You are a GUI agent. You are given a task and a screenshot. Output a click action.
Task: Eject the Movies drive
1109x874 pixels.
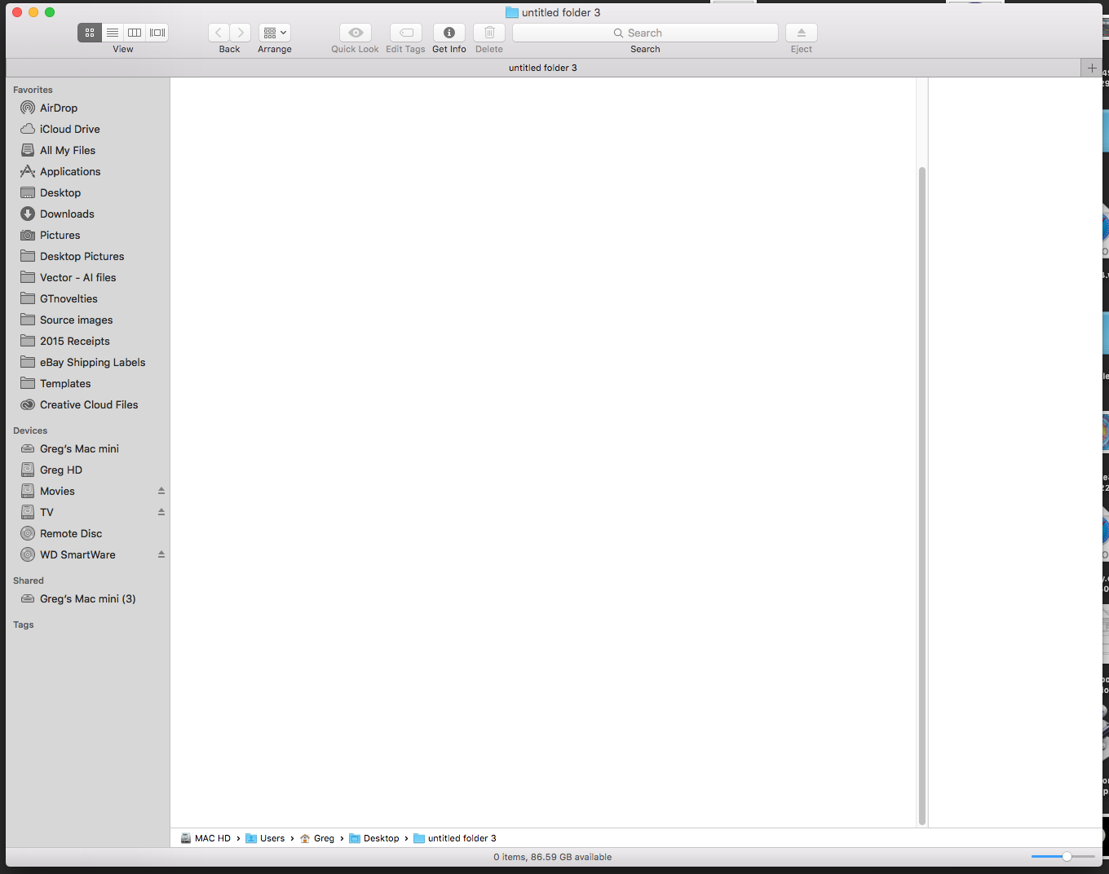pos(161,491)
